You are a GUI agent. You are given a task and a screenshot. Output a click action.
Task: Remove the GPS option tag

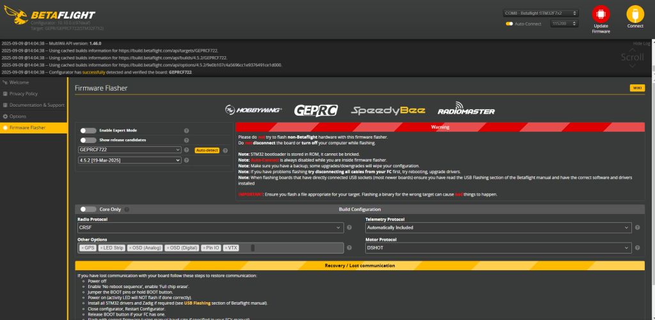click(83, 248)
